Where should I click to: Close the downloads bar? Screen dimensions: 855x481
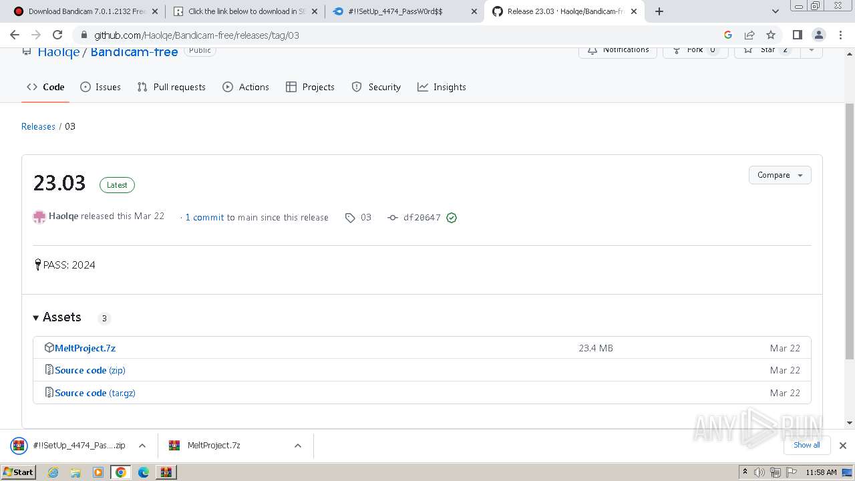[x=843, y=446]
